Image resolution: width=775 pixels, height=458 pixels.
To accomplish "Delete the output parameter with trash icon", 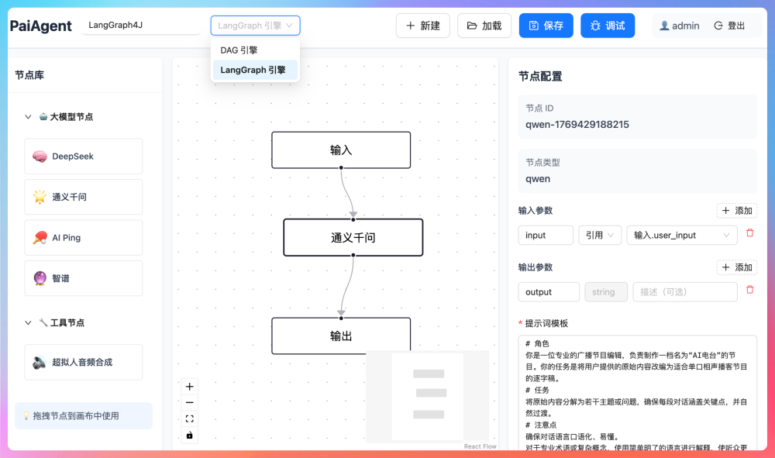I will pos(749,290).
